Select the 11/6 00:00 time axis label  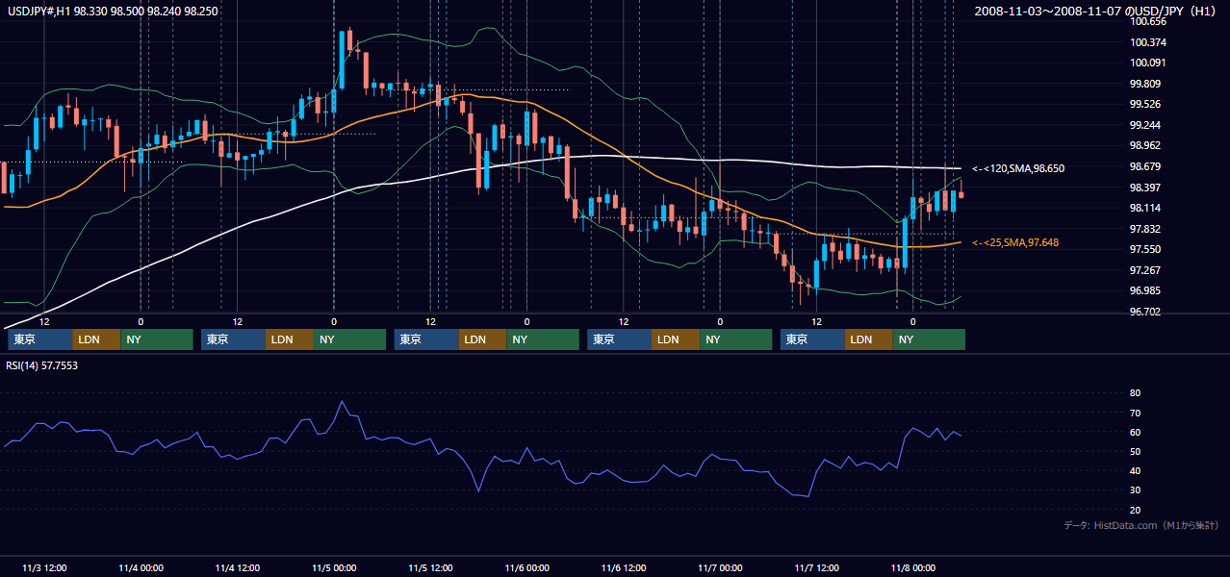pyautogui.click(x=526, y=567)
